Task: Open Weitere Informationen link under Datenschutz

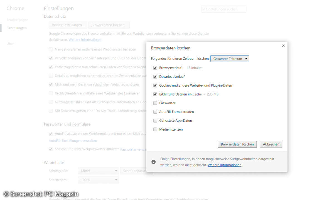Action: (85, 40)
